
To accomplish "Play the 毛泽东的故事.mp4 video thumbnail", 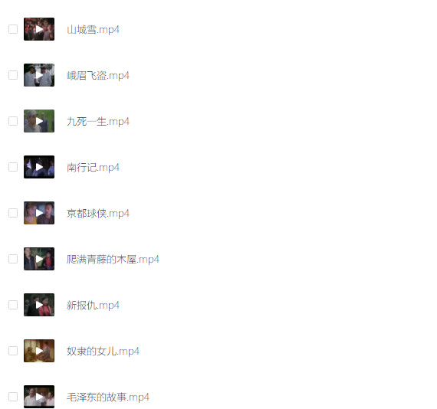I will (x=39, y=397).
